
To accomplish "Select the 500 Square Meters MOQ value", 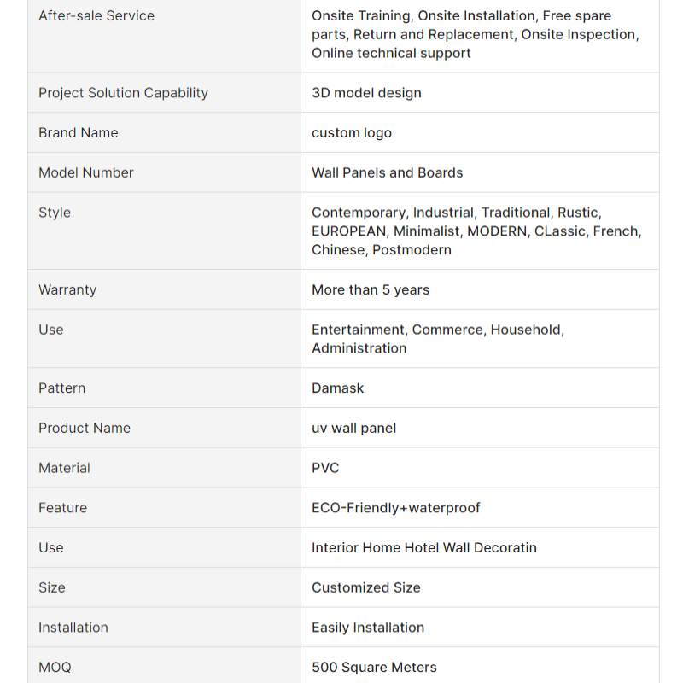I will pos(374,668).
